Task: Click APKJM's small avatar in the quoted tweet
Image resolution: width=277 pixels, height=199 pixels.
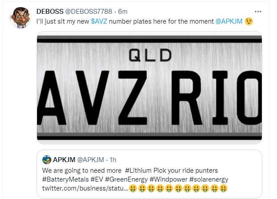Action: [x=46, y=159]
